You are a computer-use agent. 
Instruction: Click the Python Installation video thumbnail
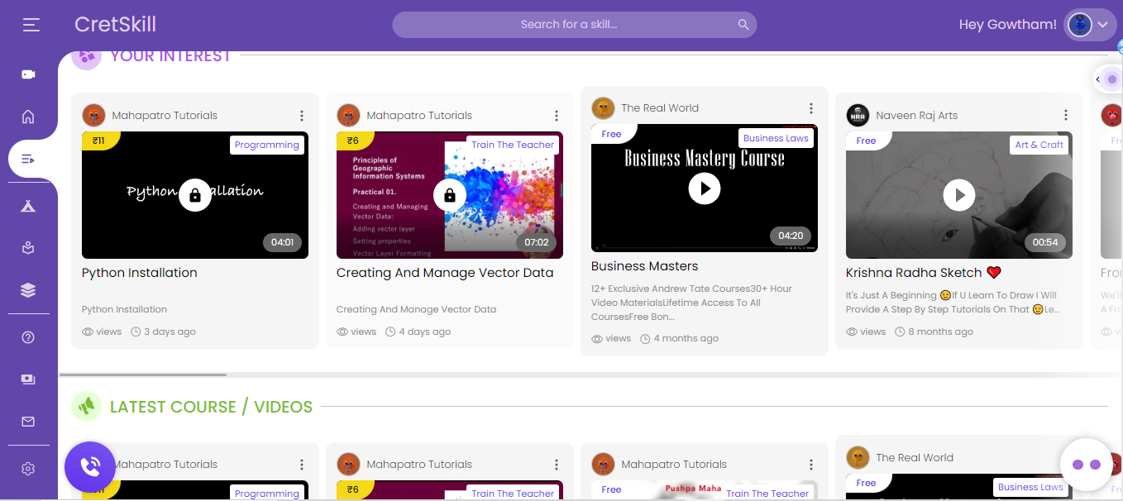[195, 195]
